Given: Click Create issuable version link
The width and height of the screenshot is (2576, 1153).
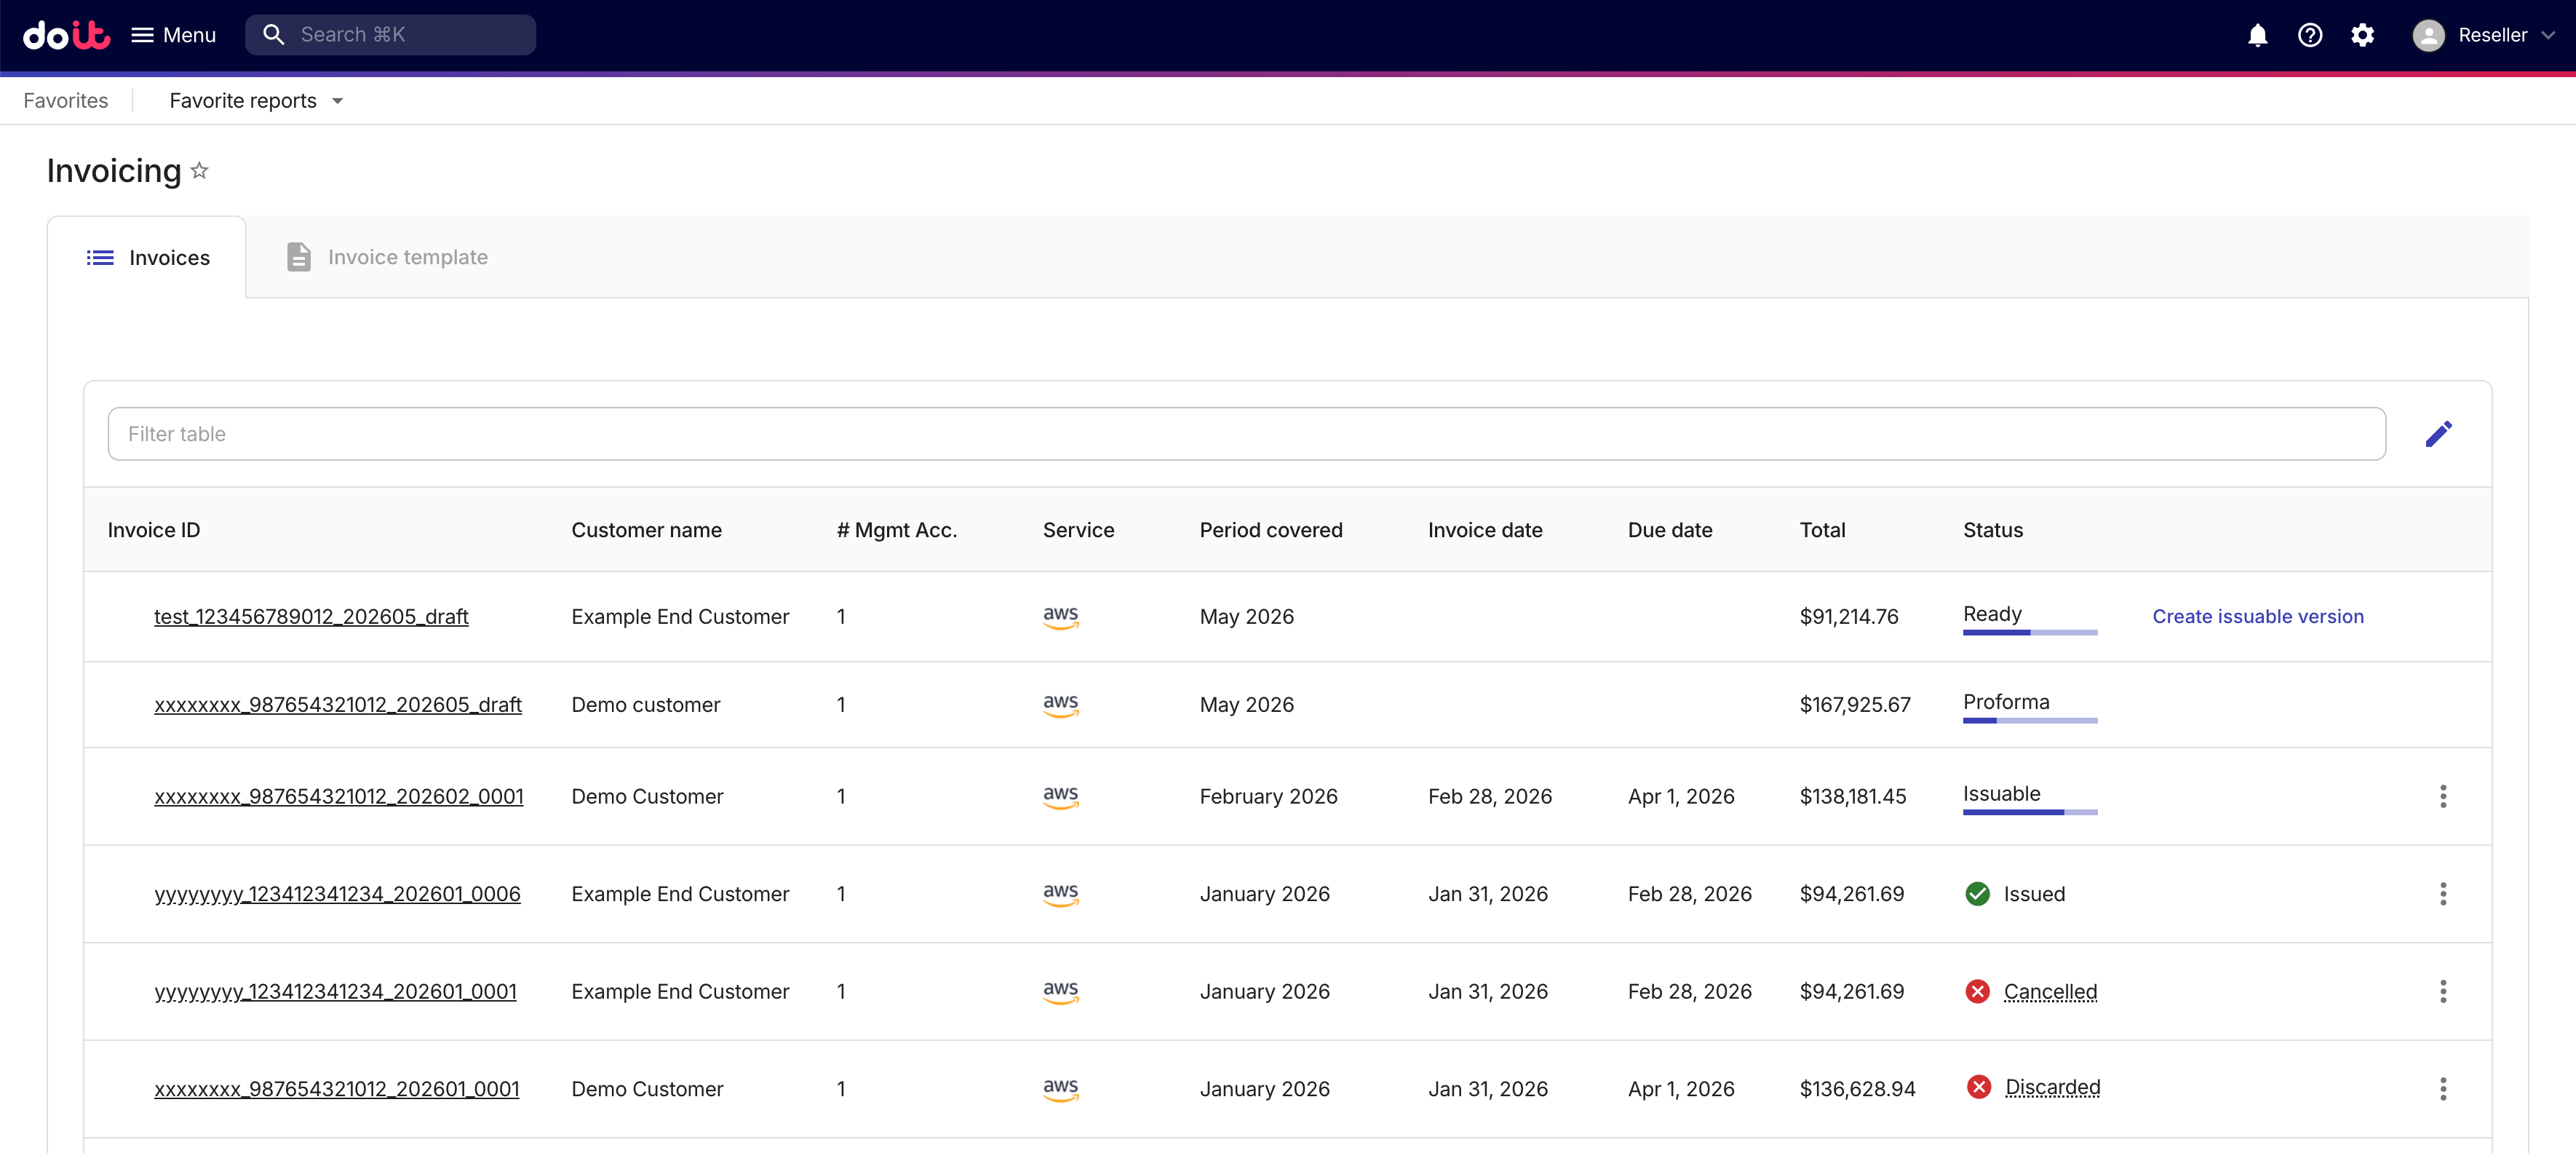Looking at the screenshot, I should click(2257, 617).
